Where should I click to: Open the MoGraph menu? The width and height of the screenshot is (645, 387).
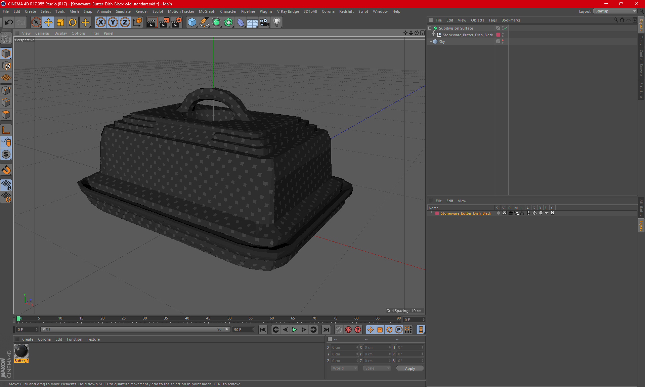(x=207, y=11)
